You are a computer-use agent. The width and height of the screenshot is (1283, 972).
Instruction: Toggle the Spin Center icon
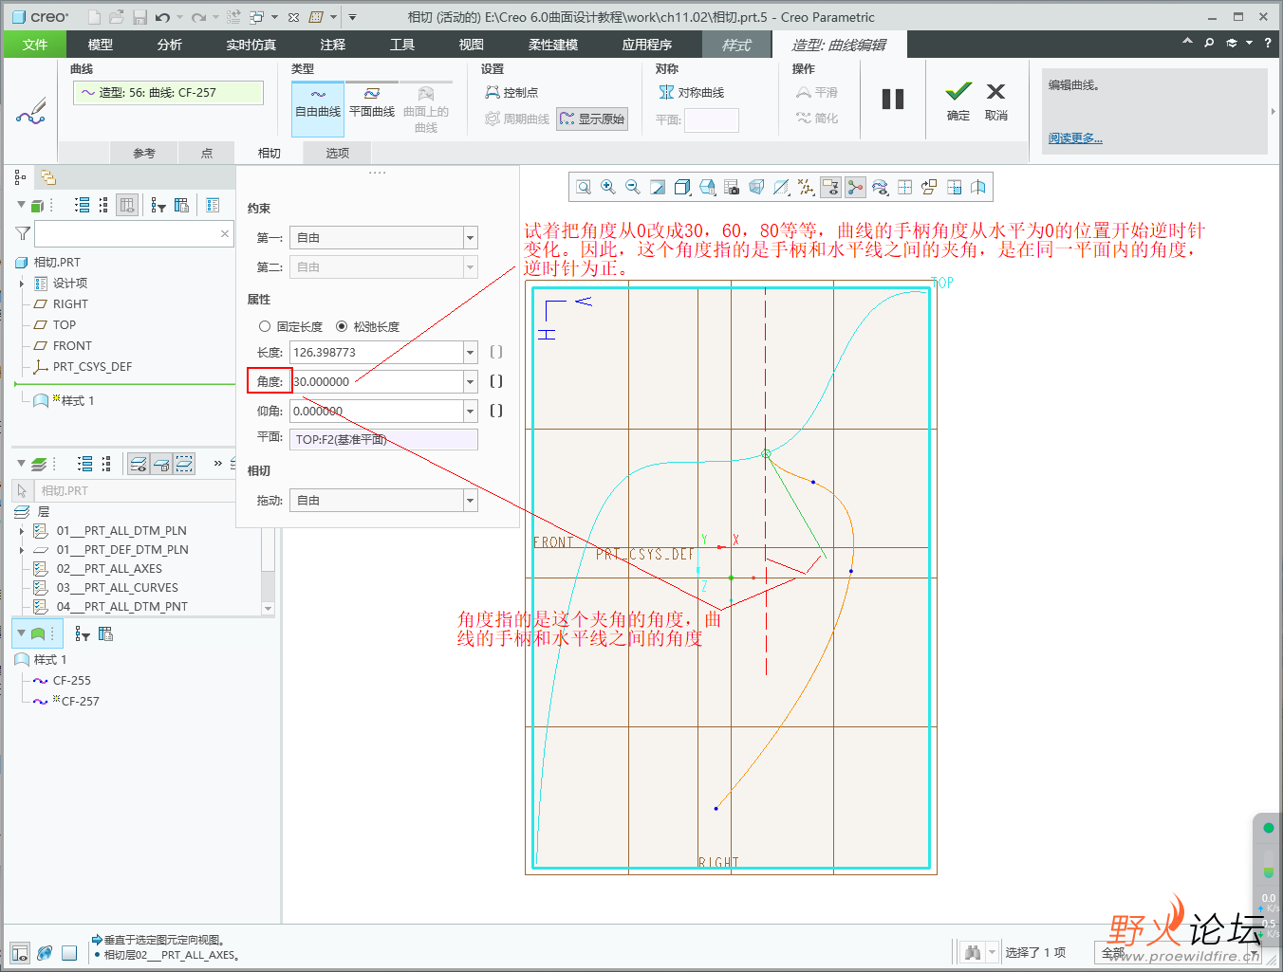tap(855, 188)
